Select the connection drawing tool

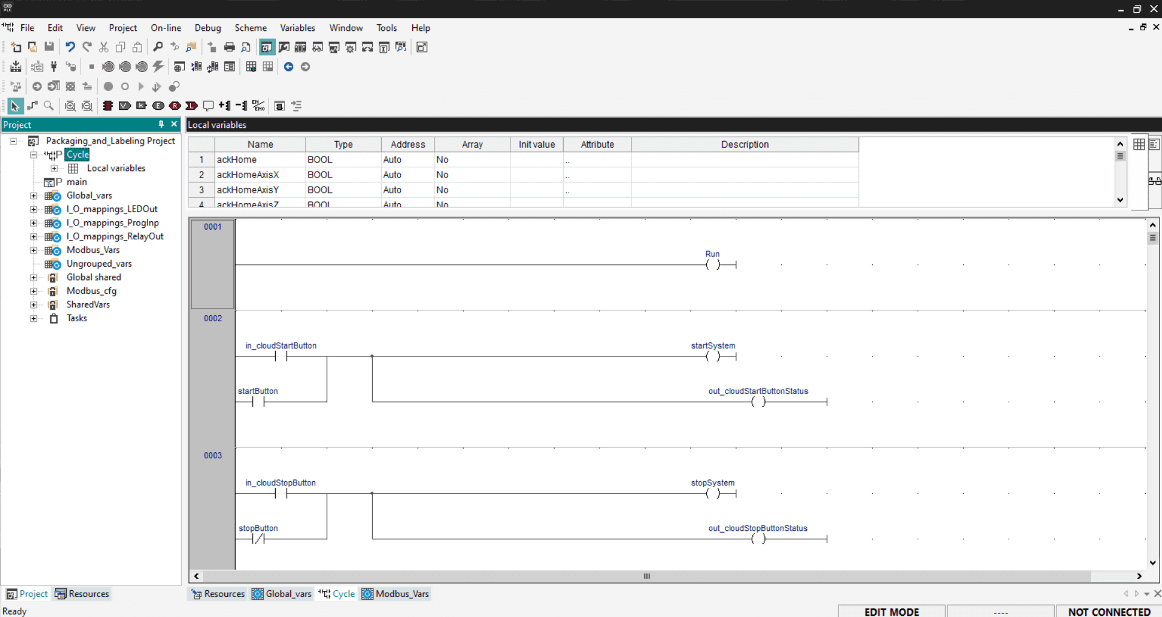[x=32, y=106]
